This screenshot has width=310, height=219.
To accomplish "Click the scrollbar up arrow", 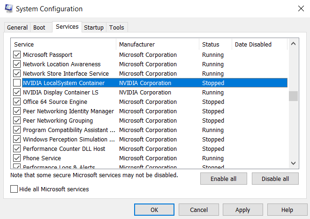I will click(293, 44).
